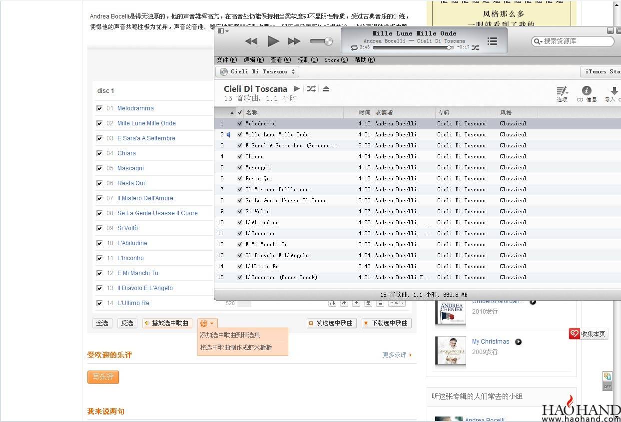Open the 查看(V) menu

[280, 60]
